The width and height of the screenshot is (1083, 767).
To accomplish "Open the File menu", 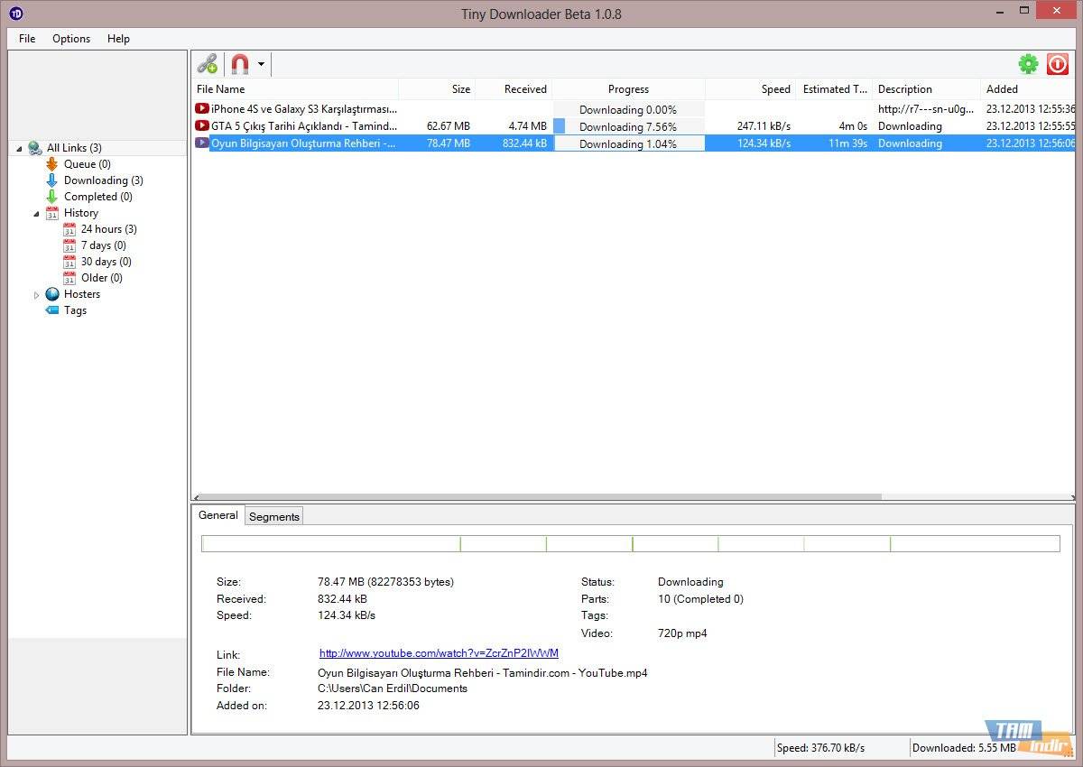I will 27,39.
